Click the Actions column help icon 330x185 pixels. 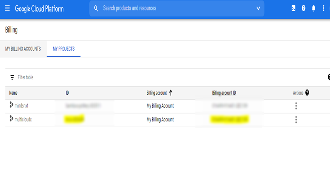click(307, 93)
